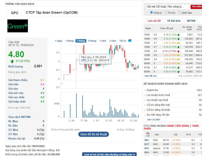Click Xem đồ thị kỹ thuật button

tap(93, 134)
